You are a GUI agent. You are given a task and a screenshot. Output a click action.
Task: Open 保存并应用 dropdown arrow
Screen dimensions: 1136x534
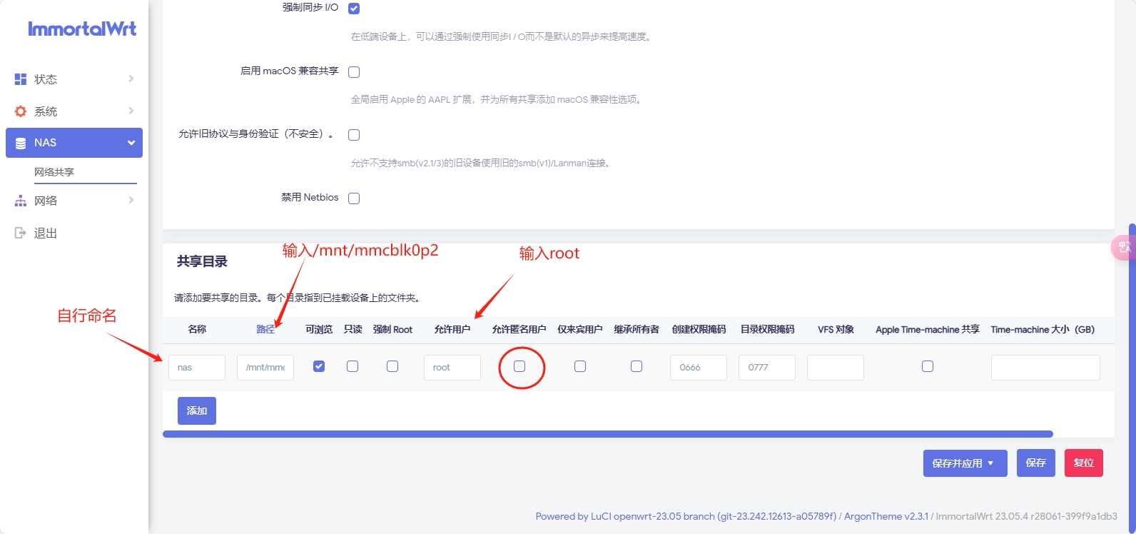pos(990,463)
